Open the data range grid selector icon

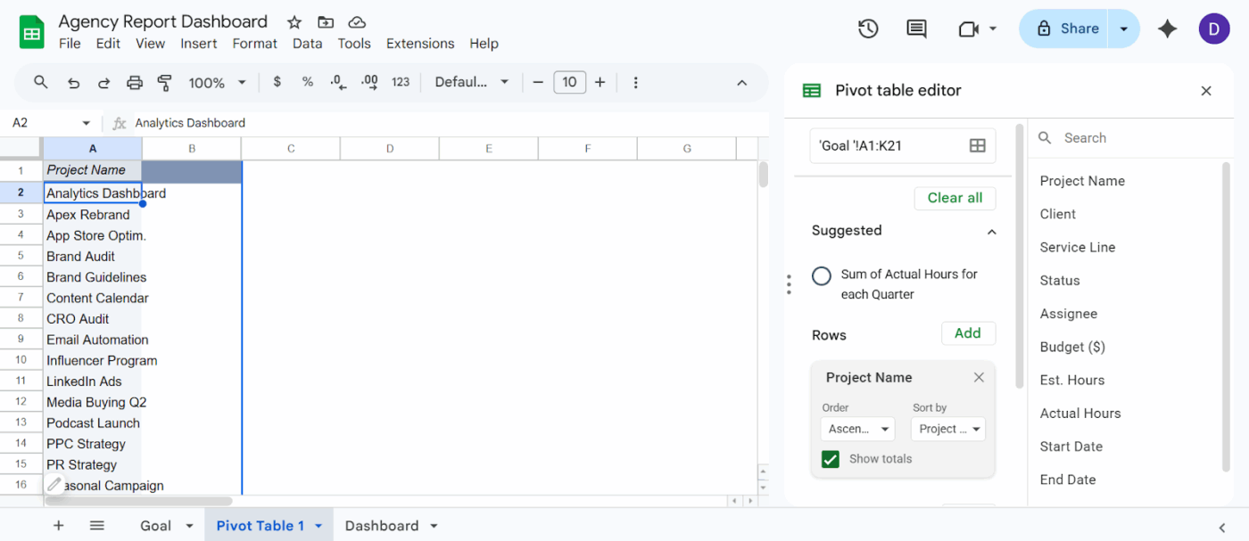point(978,145)
